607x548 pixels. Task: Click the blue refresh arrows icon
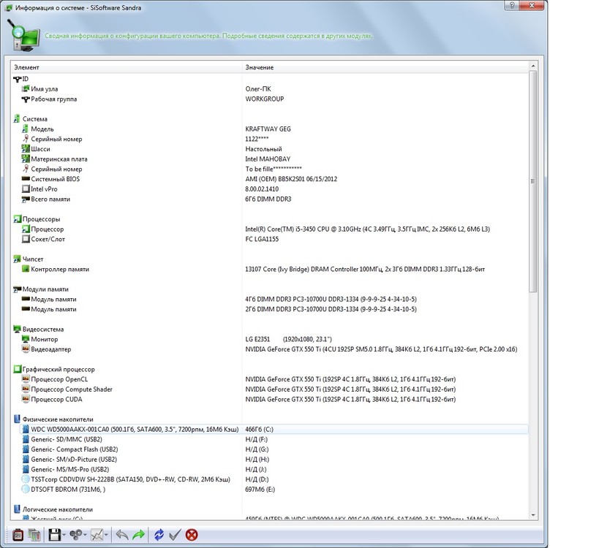point(159,535)
